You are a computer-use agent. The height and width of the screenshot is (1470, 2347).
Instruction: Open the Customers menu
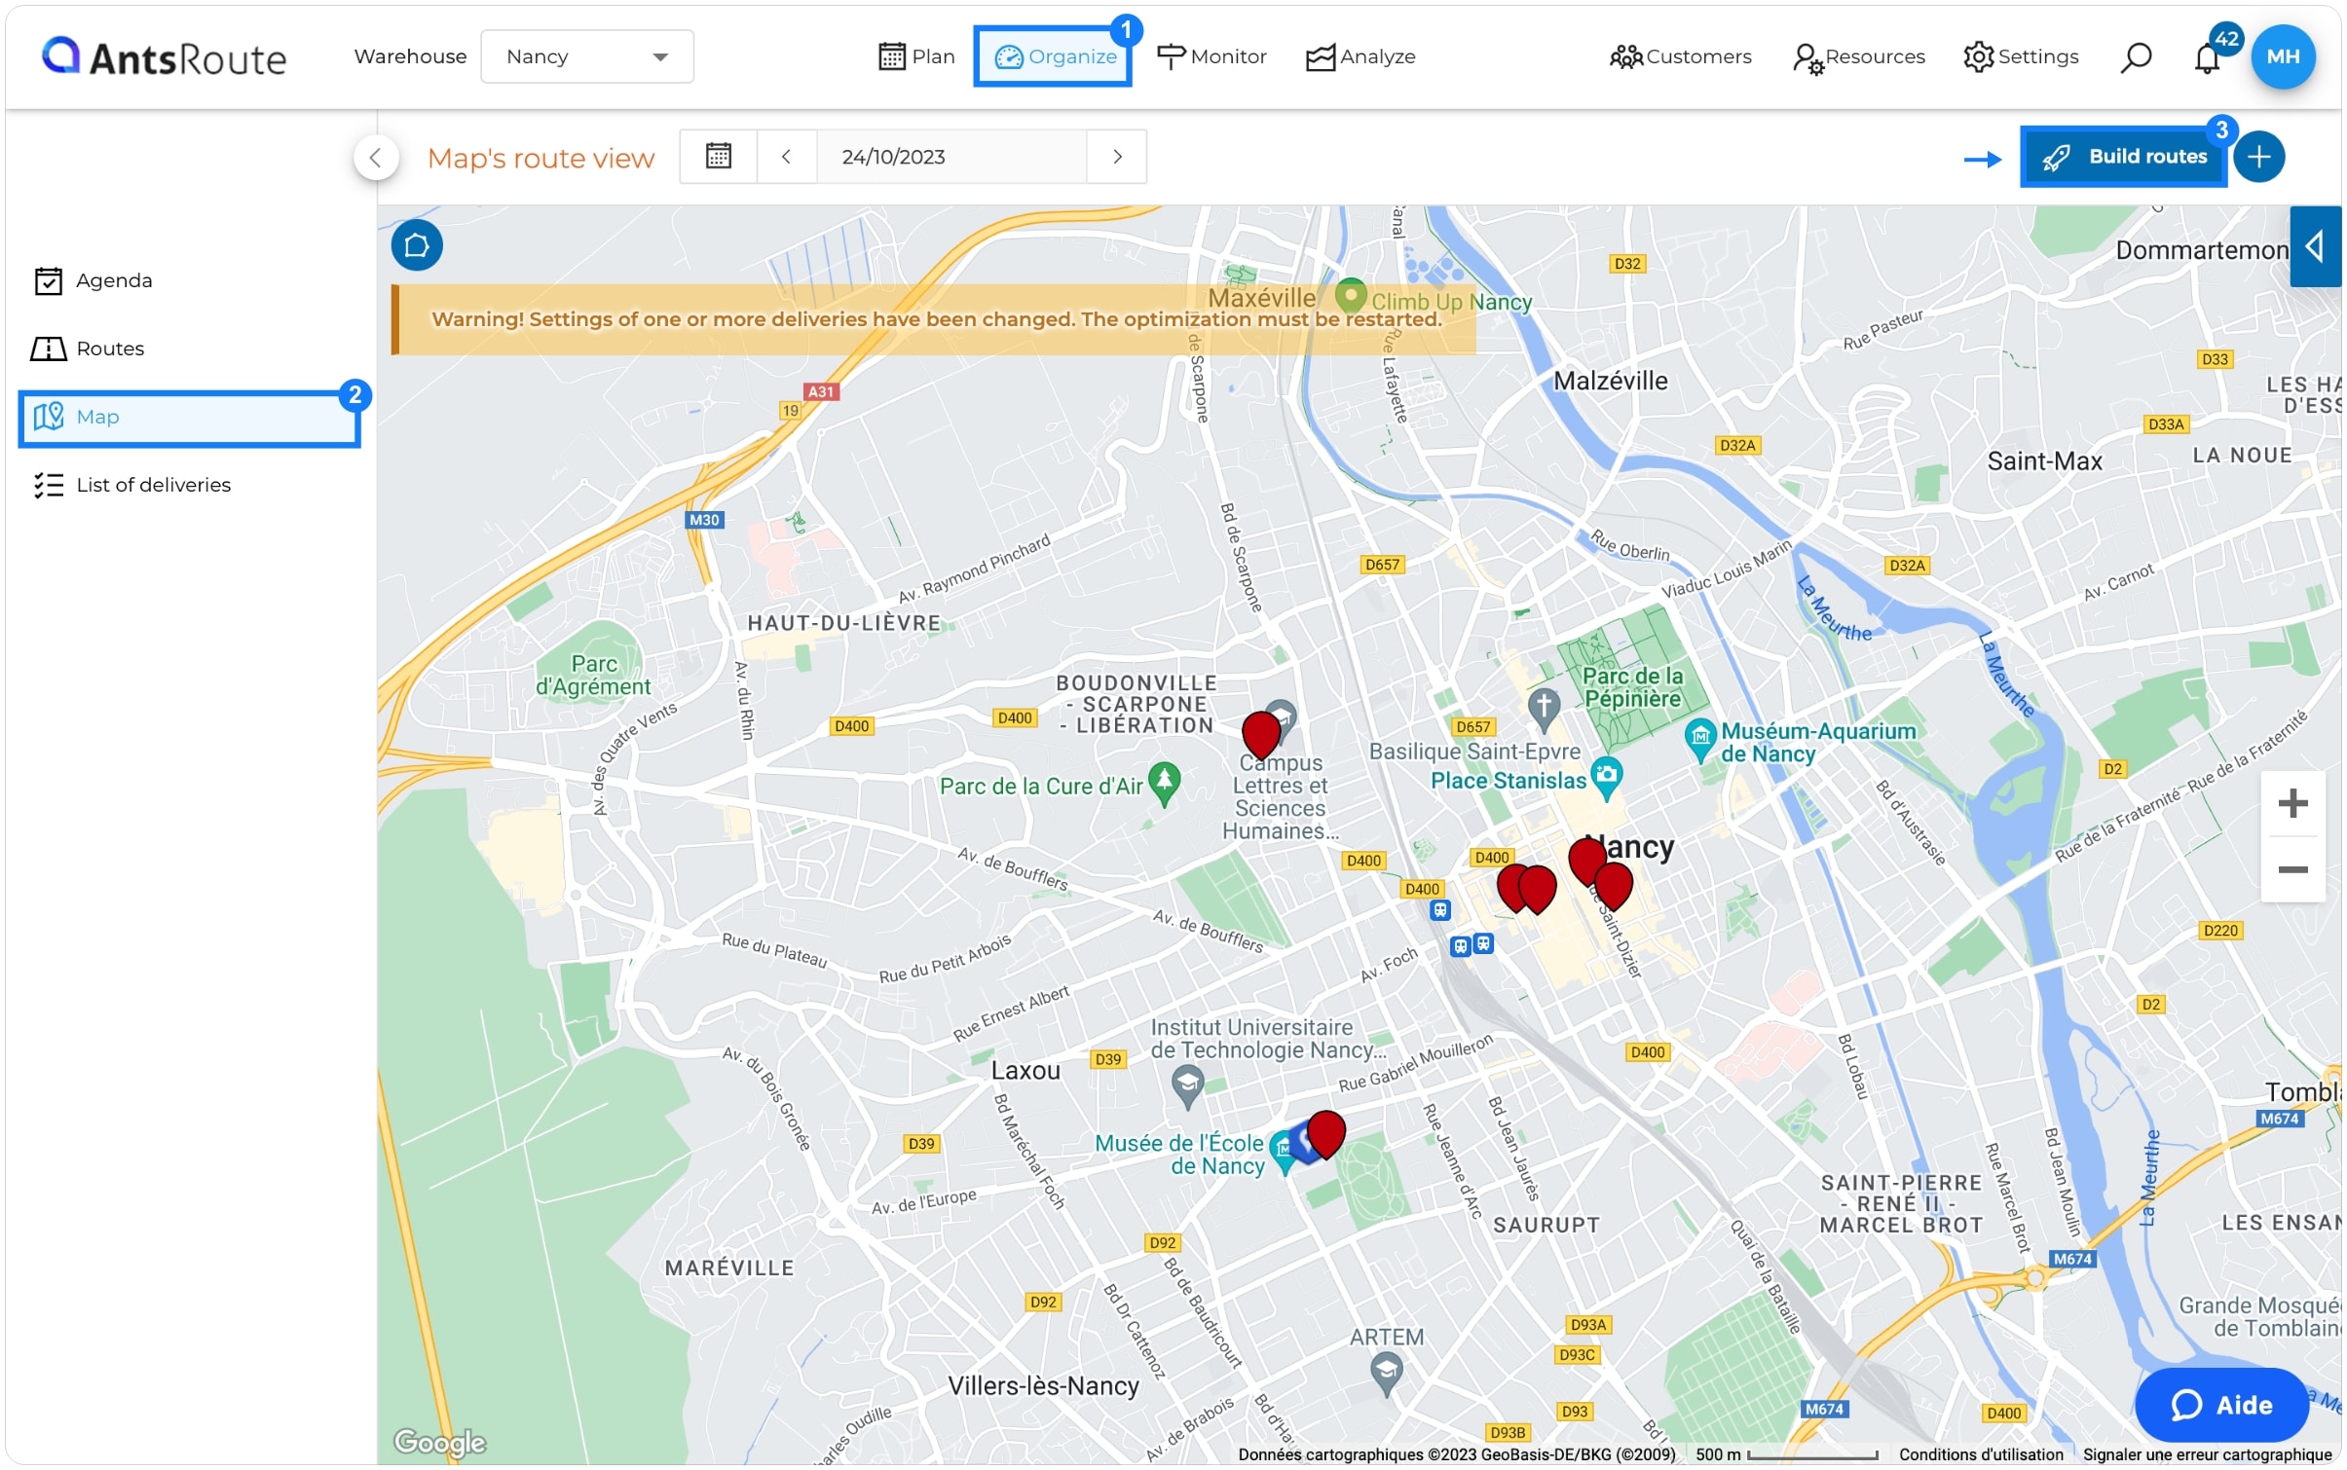point(1680,56)
